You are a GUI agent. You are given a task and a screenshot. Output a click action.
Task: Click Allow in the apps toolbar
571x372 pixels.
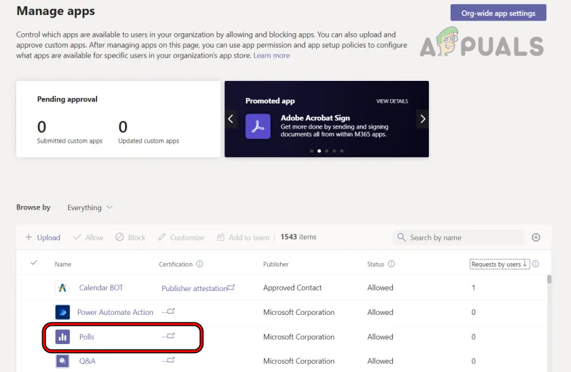88,237
